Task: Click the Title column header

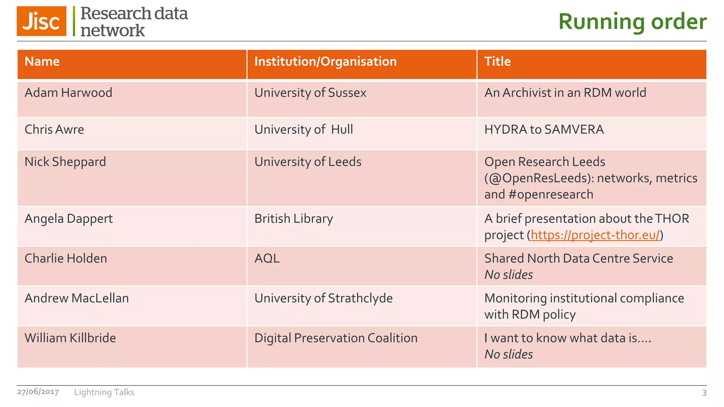Action: [x=592, y=64]
